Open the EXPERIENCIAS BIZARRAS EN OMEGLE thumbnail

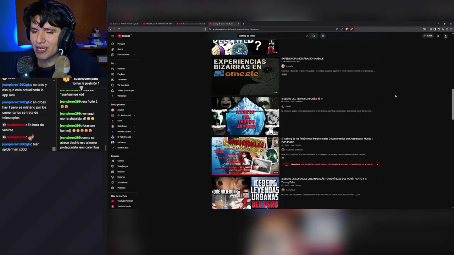coord(245,76)
